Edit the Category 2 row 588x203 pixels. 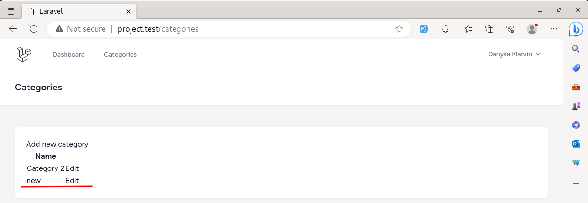point(72,168)
